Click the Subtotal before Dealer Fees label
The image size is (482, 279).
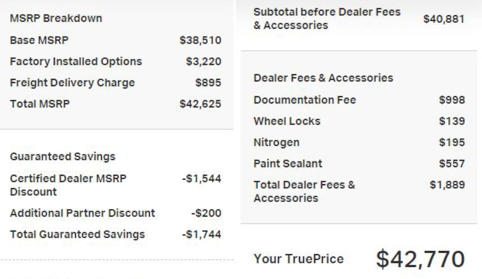[x=327, y=18]
